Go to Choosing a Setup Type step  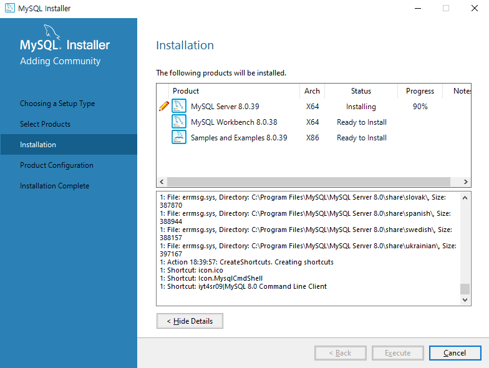coord(57,104)
